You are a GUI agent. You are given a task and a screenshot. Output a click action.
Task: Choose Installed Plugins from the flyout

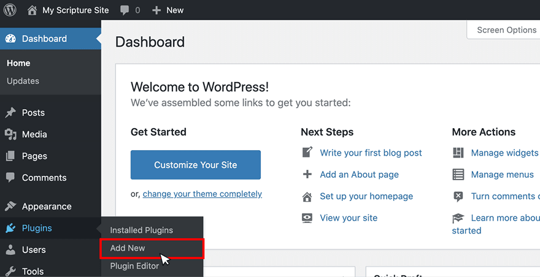tap(142, 230)
